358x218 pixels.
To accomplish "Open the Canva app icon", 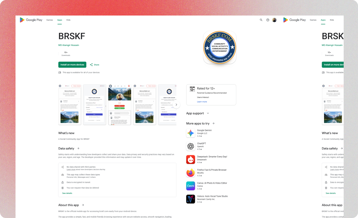I will tap(191, 186).
